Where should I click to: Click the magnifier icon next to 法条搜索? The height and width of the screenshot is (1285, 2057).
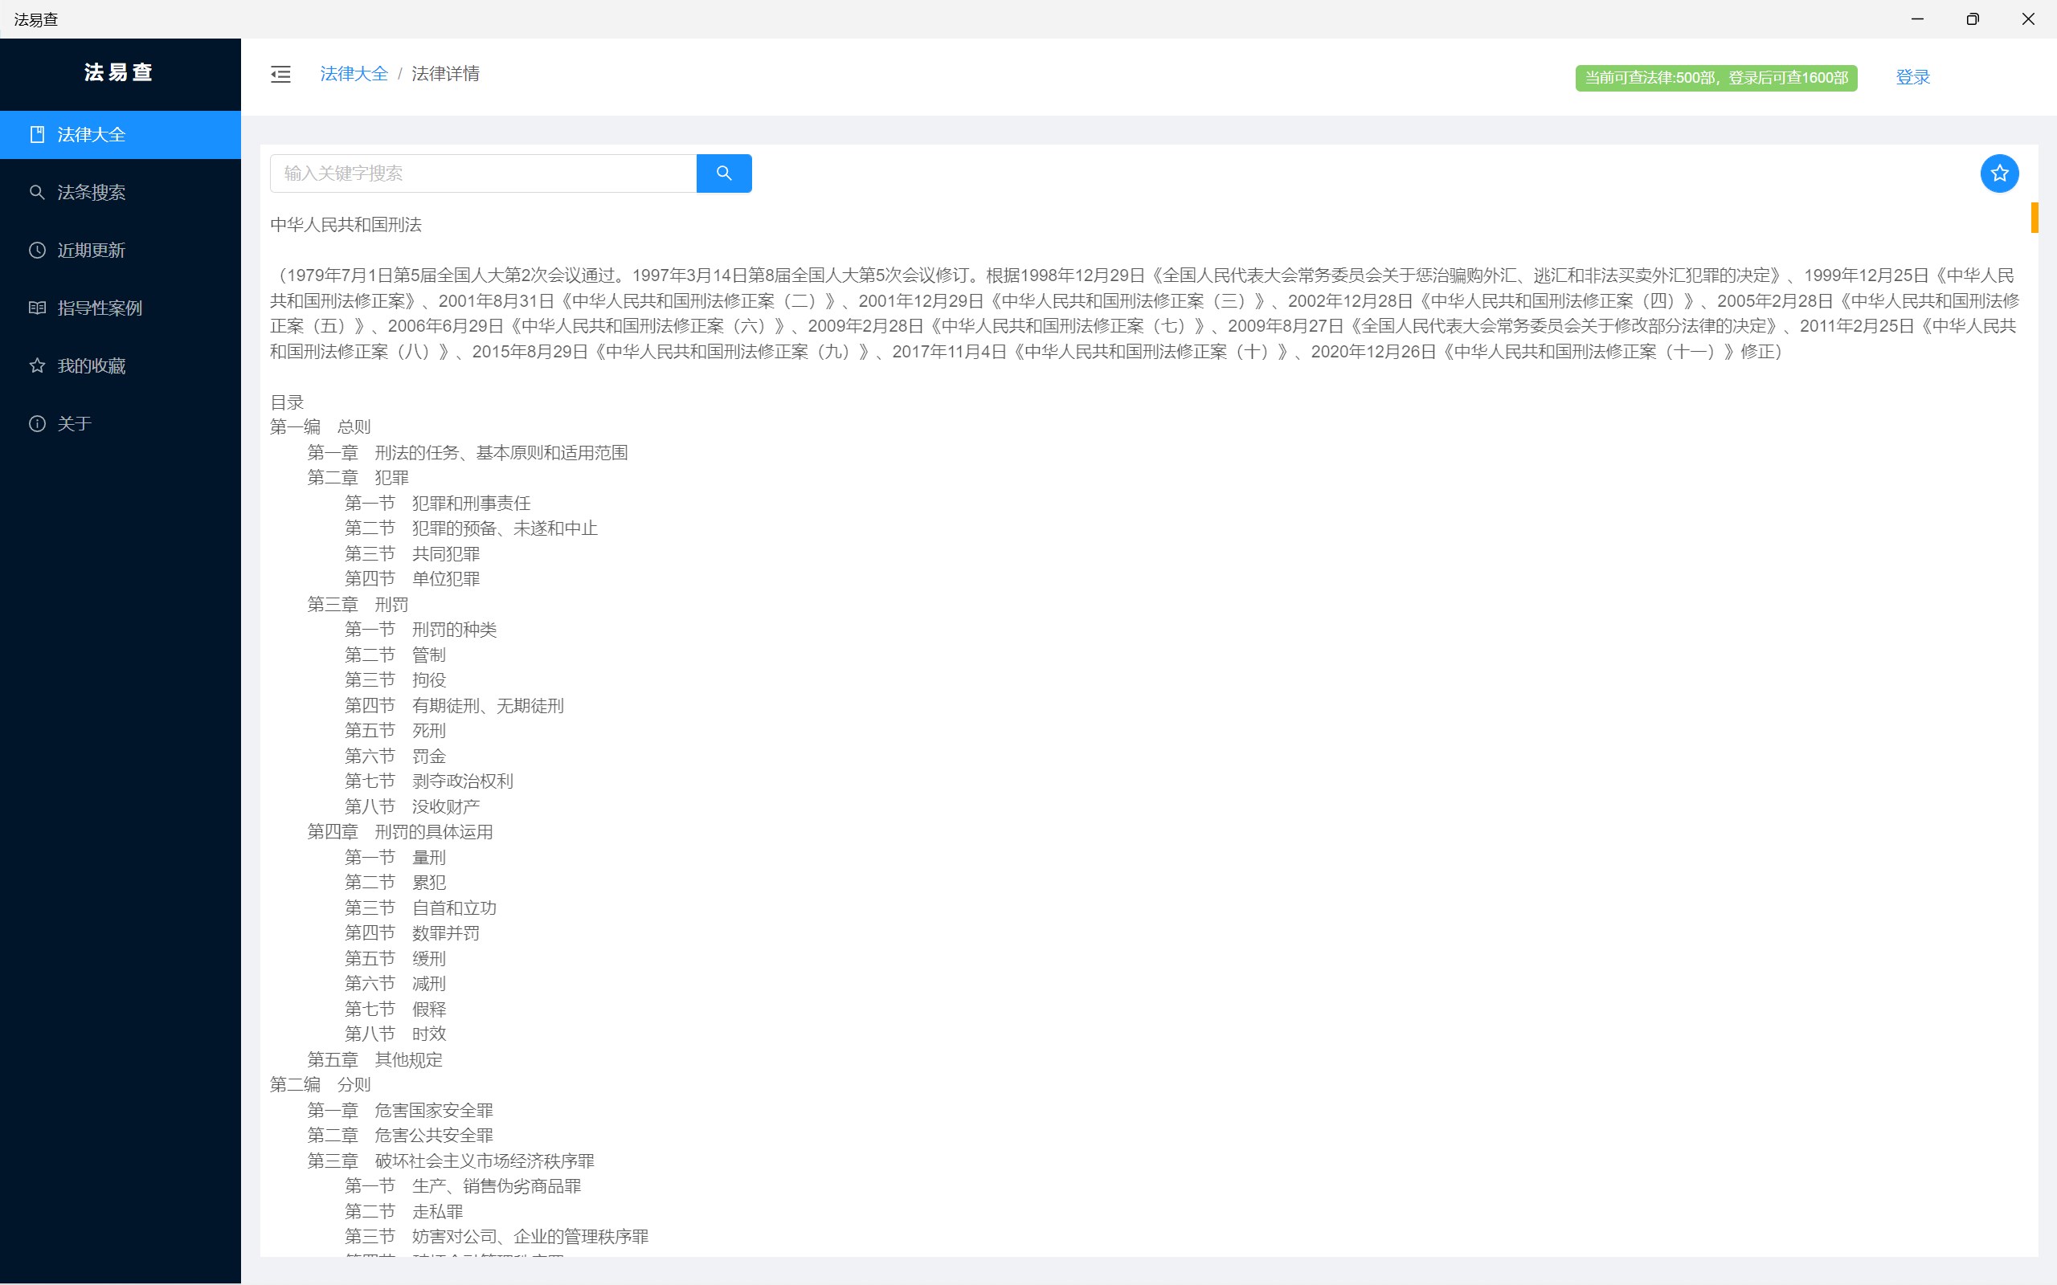click(x=38, y=192)
